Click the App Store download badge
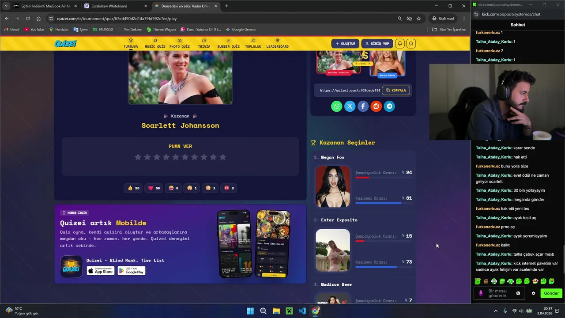This screenshot has width=565, height=318. 101,271
